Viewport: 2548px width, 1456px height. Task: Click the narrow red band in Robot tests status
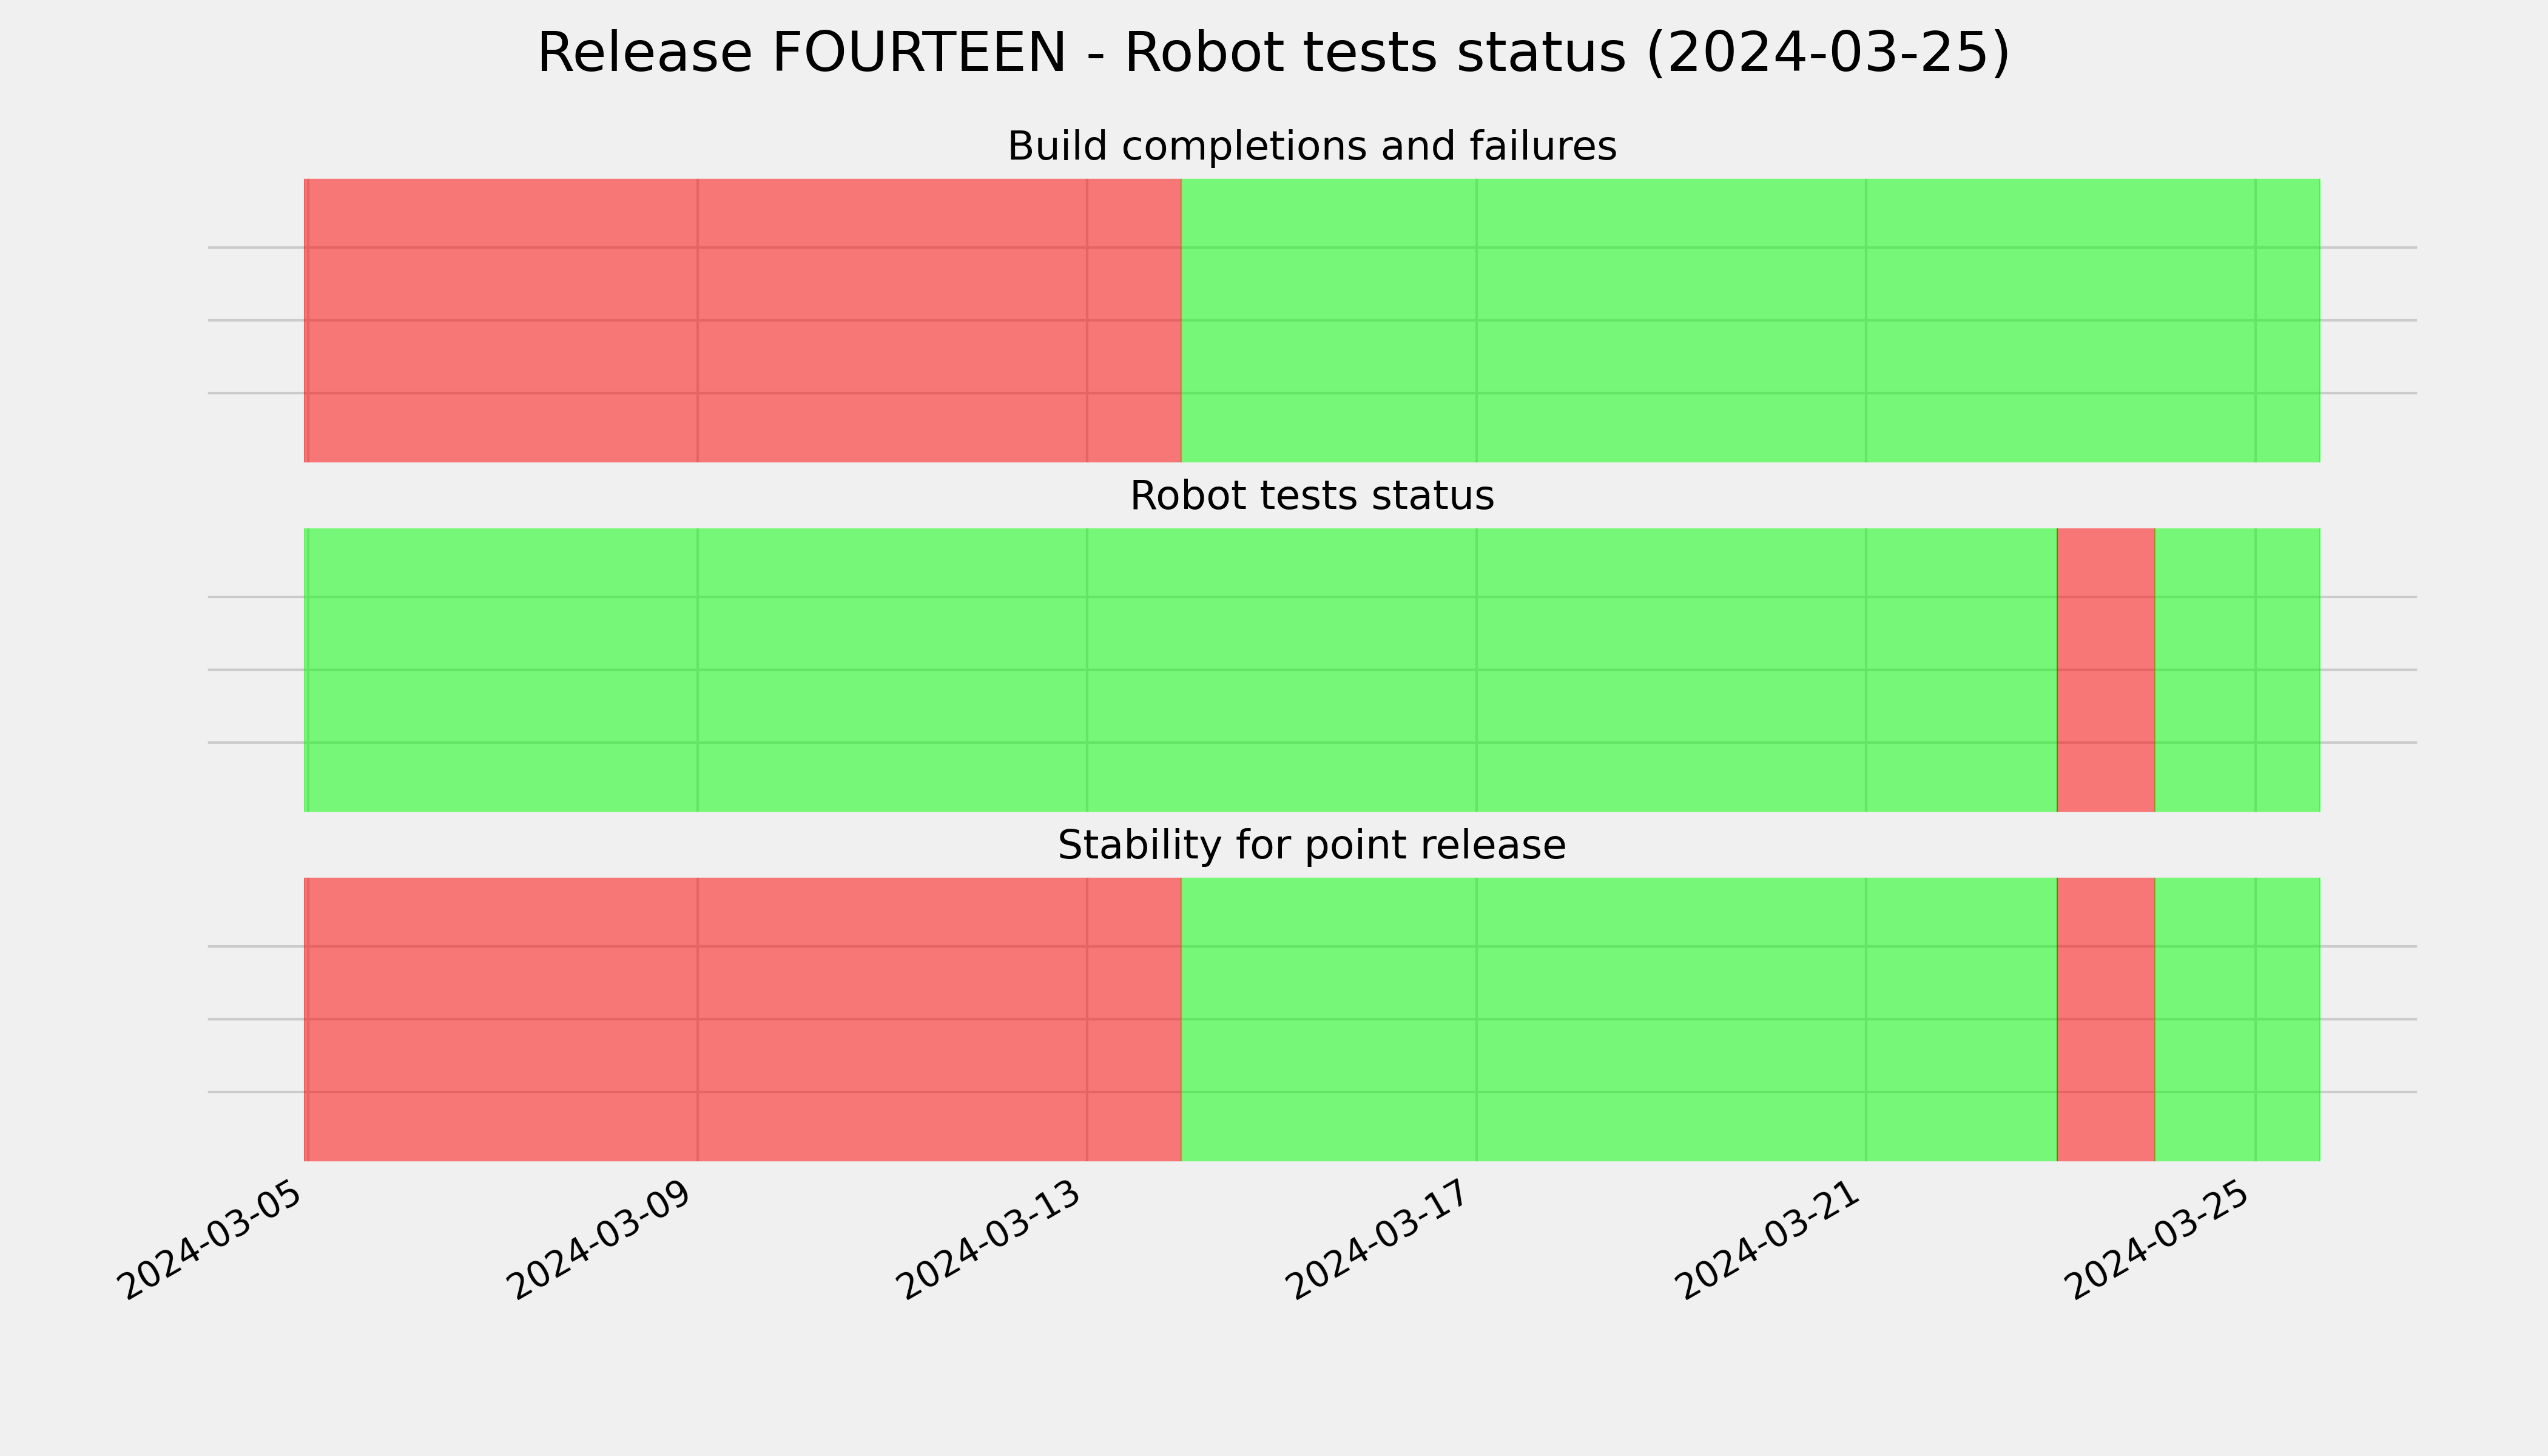click(2105, 670)
